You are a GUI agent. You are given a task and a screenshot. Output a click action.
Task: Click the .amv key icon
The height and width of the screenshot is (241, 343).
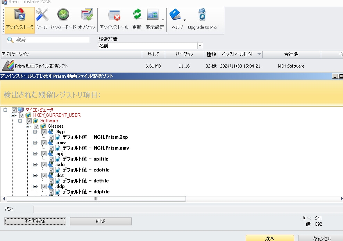coord(50,143)
